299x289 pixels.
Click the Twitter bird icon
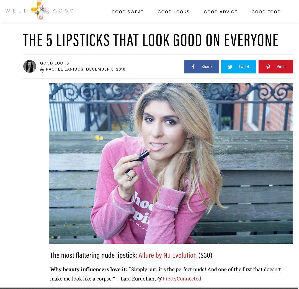click(x=230, y=67)
